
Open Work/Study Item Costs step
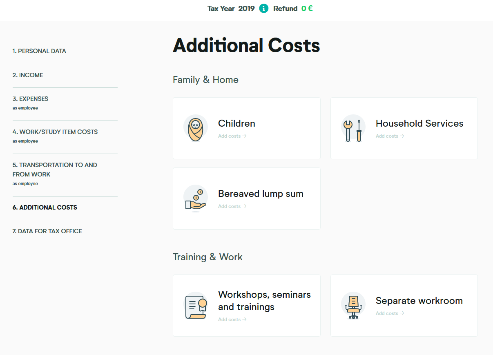pos(55,132)
